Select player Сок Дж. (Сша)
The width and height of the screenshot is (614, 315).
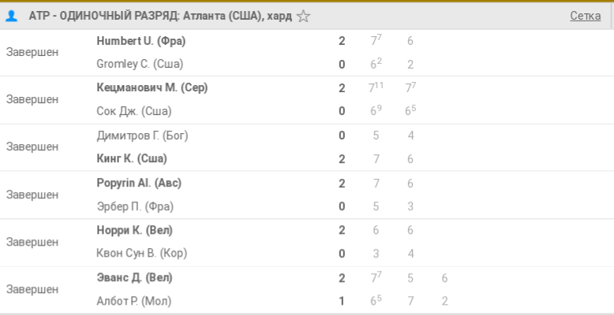click(x=134, y=111)
